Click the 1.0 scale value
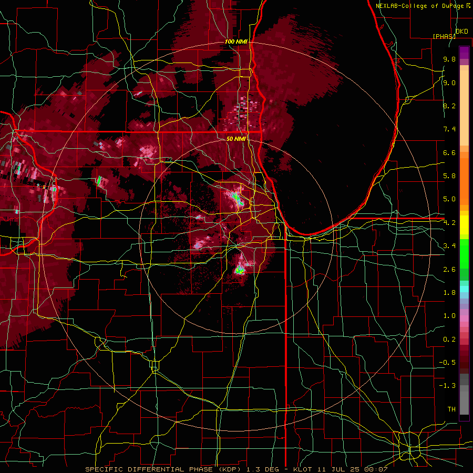Image resolution: width=473 pixels, height=473 pixels. [449, 316]
